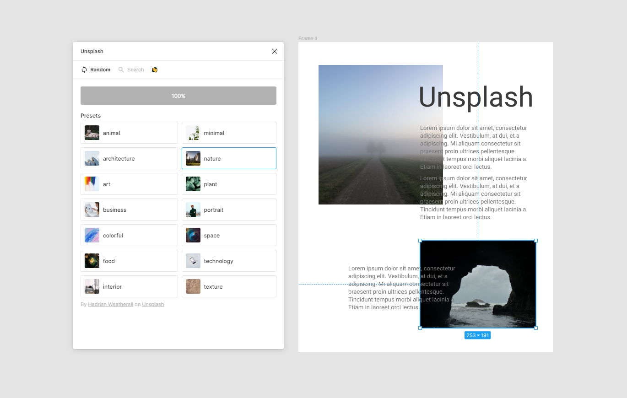Image resolution: width=627 pixels, height=398 pixels.
Task: Click the Unsplash panel title
Action: [92, 51]
